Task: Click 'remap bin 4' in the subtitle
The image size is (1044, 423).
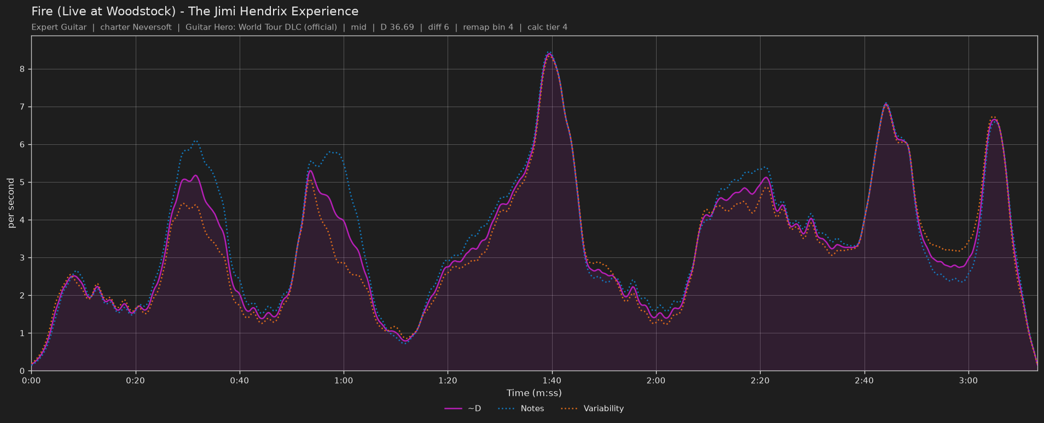Action: tap(488, 27)
